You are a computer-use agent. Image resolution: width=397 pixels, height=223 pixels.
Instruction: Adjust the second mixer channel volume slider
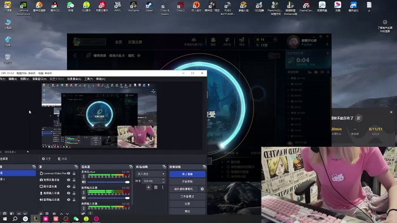[108, 198]
